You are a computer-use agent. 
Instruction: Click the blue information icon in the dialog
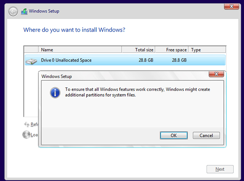(x=55, y=93)
